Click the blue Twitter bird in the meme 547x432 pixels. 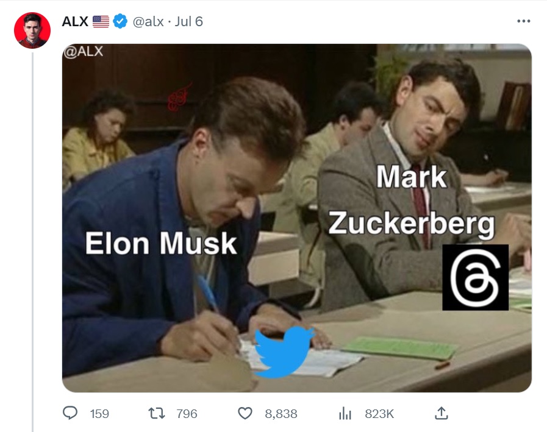click(283, 350)
